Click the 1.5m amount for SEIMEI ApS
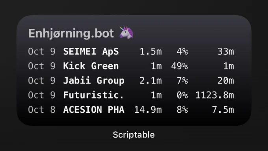The width and height of the screenshot is (268, 151). coord(151,52)
